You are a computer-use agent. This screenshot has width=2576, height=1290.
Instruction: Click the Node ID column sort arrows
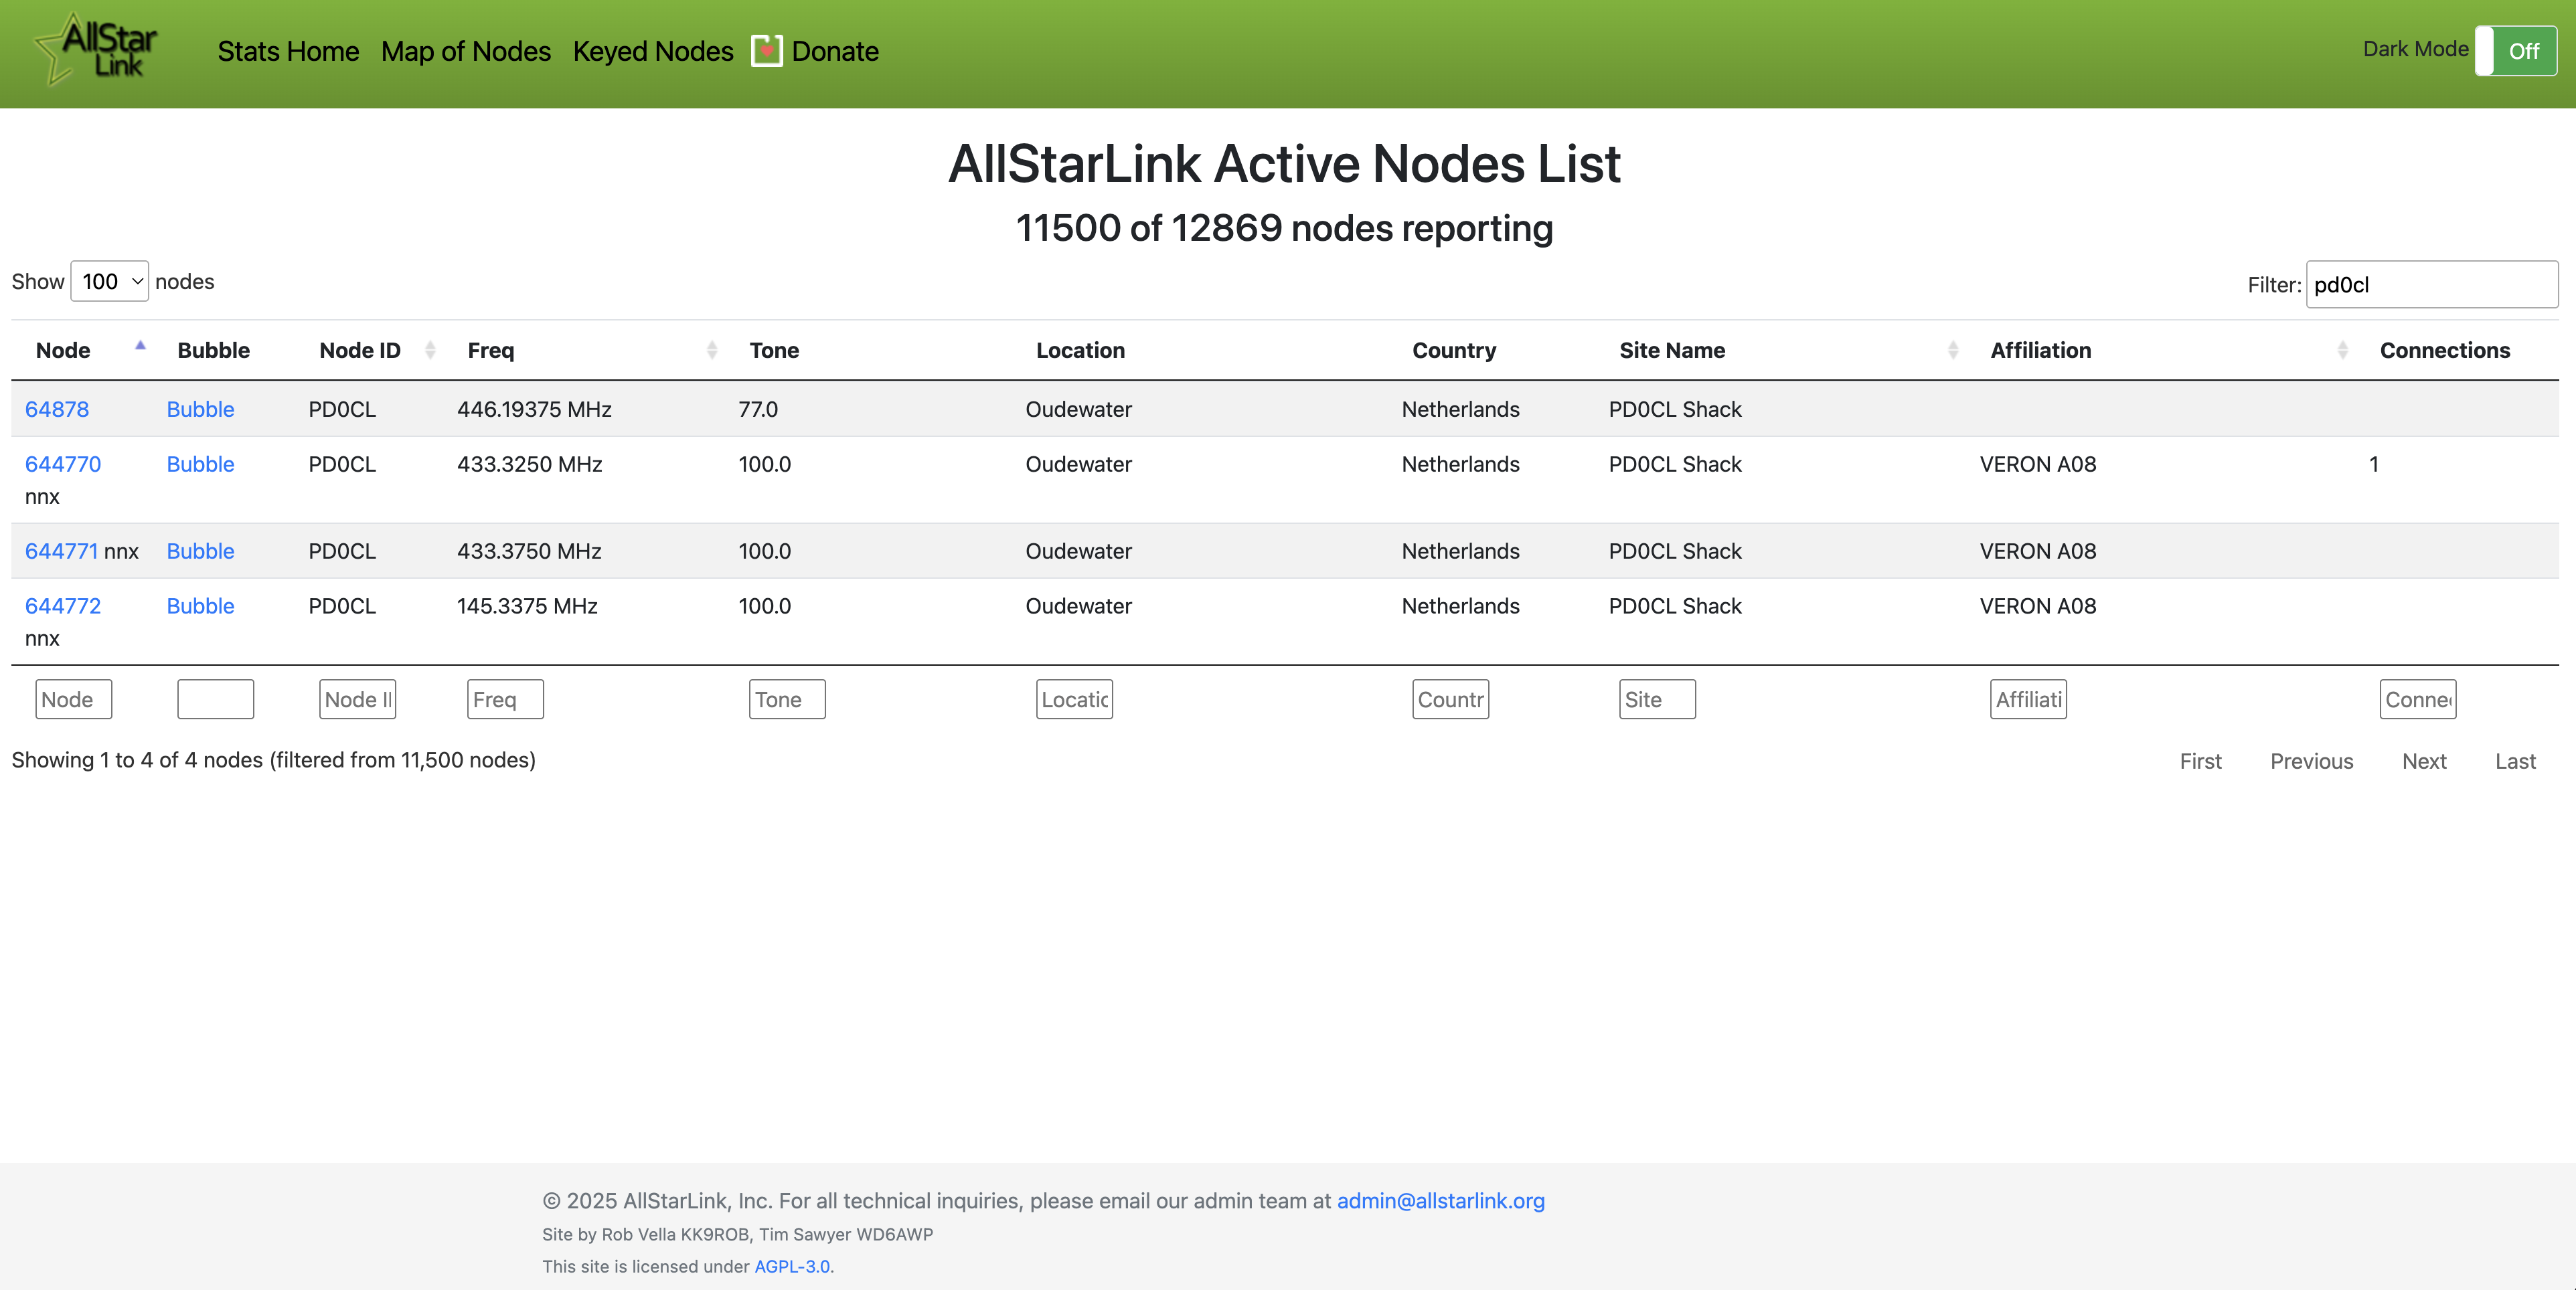coord(430,350)
